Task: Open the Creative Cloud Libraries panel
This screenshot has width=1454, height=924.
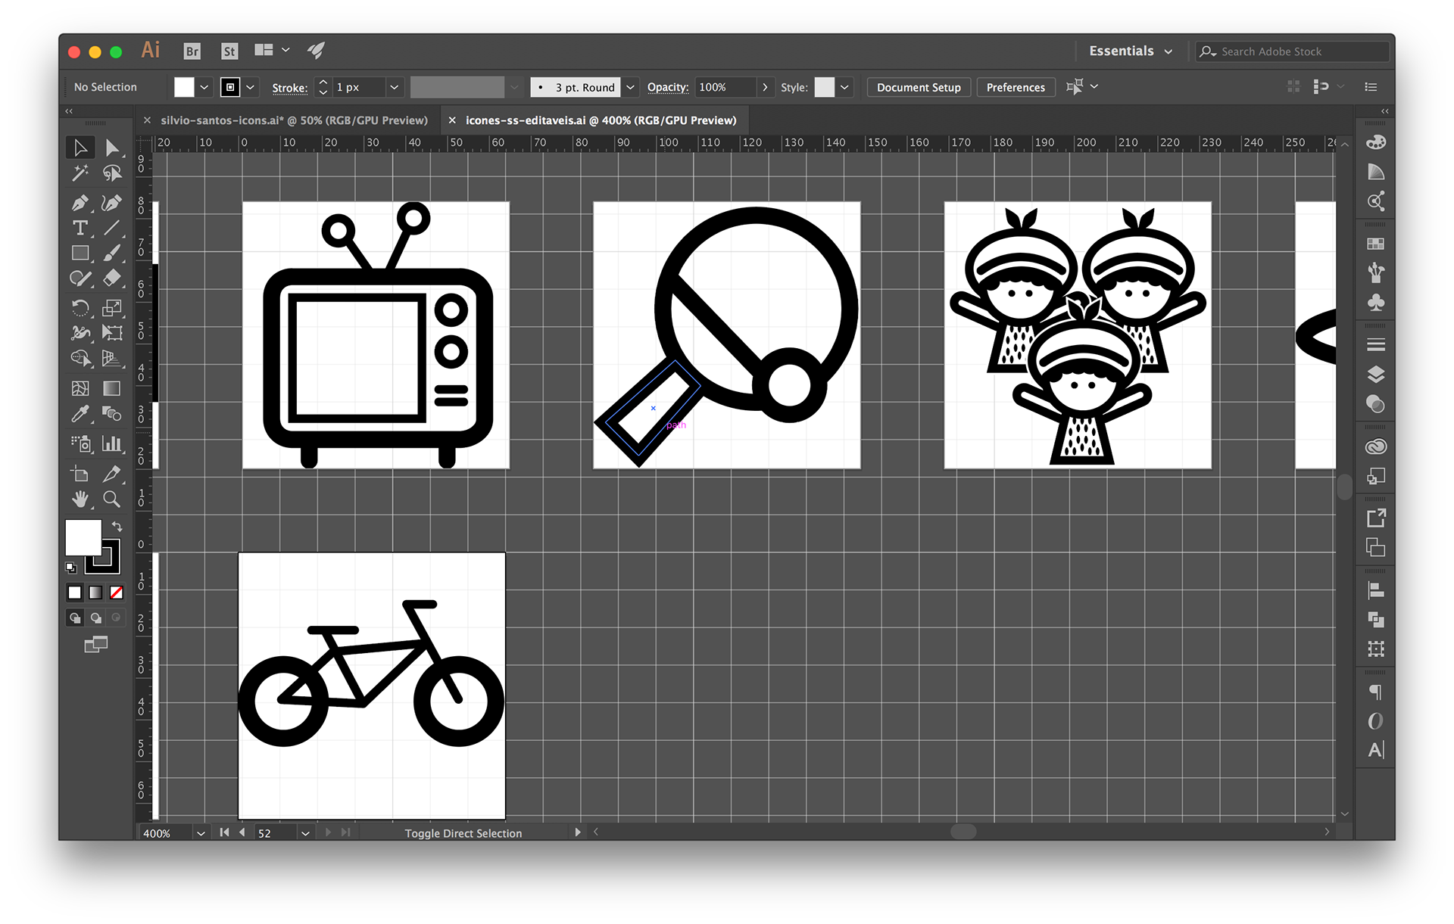Action: (x=1375, y=446)
